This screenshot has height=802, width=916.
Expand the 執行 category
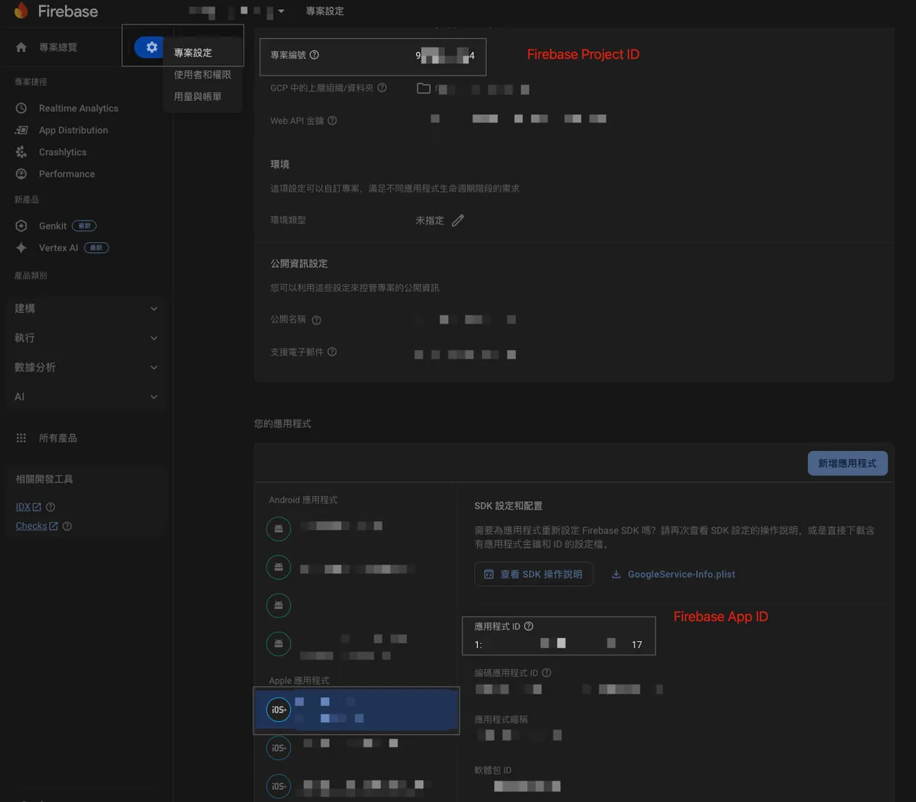pyautogui.click(x=85, y=338)
